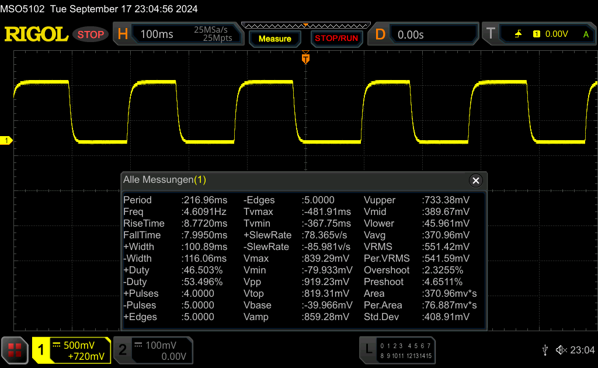Toggle channel 1 with 500mV scale
Screen dimensions: 598x368
71,350
